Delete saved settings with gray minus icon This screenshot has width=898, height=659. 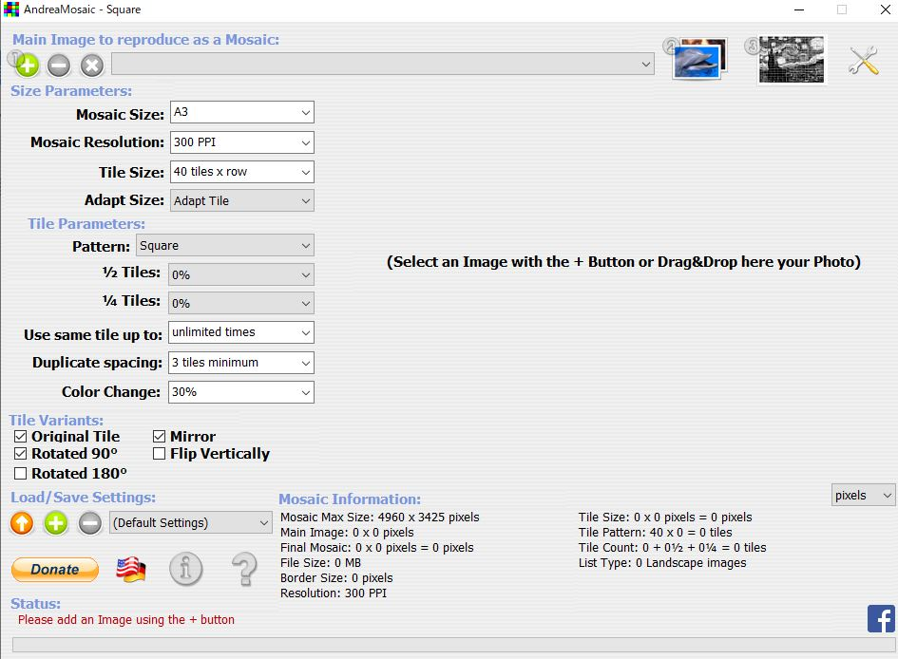point(90,523)
